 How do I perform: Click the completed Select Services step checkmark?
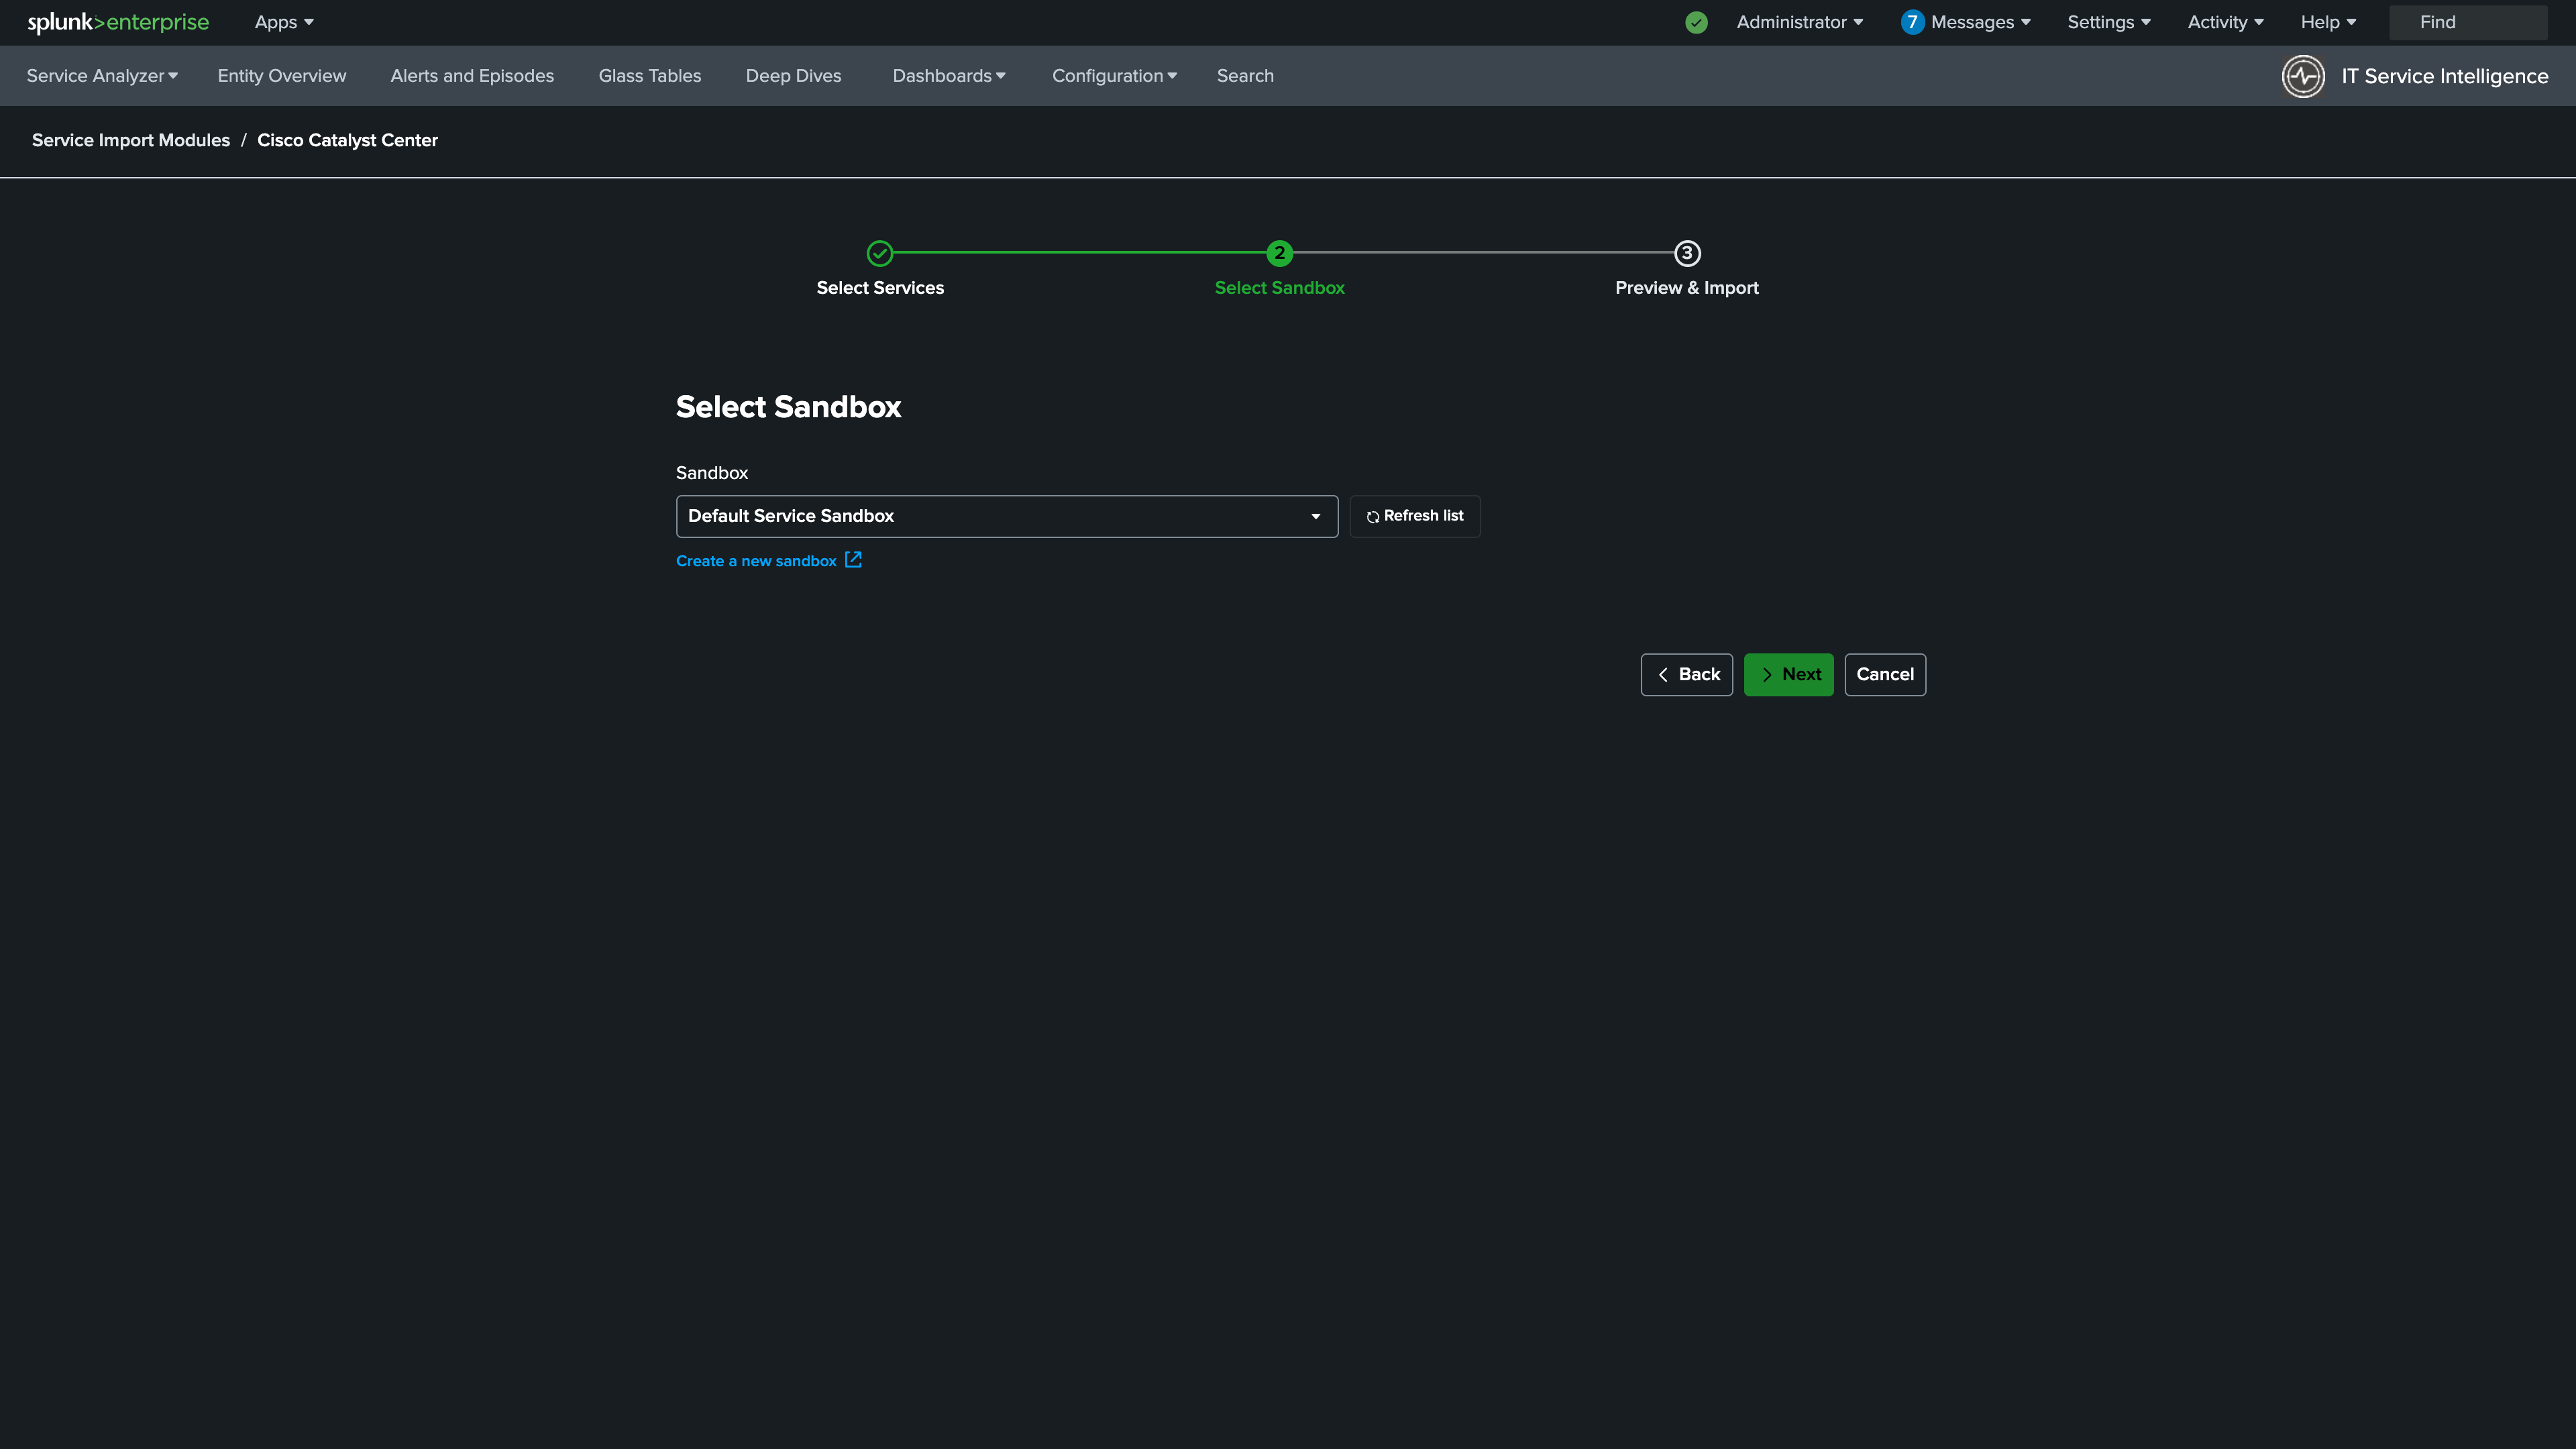(880, 253)
